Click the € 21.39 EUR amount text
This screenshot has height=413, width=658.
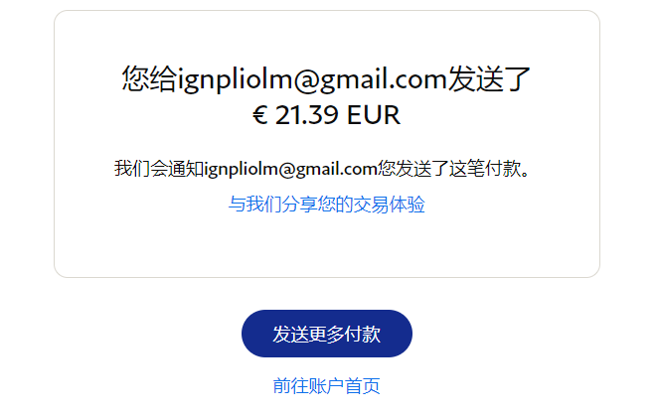coord(326,115)
